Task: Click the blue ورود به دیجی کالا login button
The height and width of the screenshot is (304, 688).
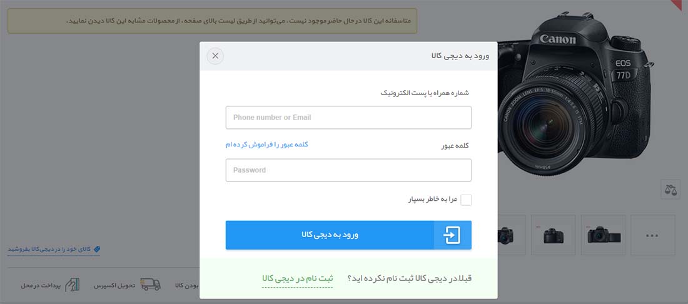Action: 348,235
